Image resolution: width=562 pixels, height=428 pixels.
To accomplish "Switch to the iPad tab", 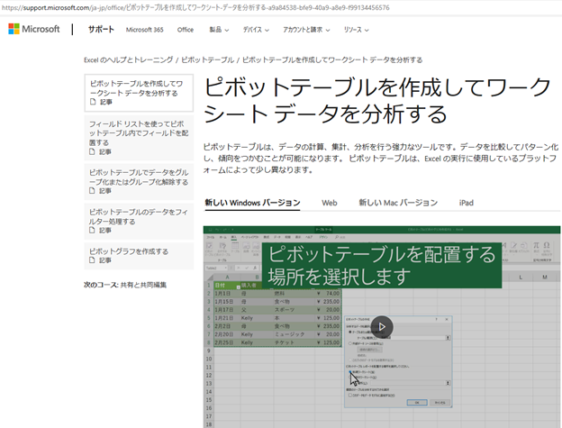I will [x=467, y=203].
